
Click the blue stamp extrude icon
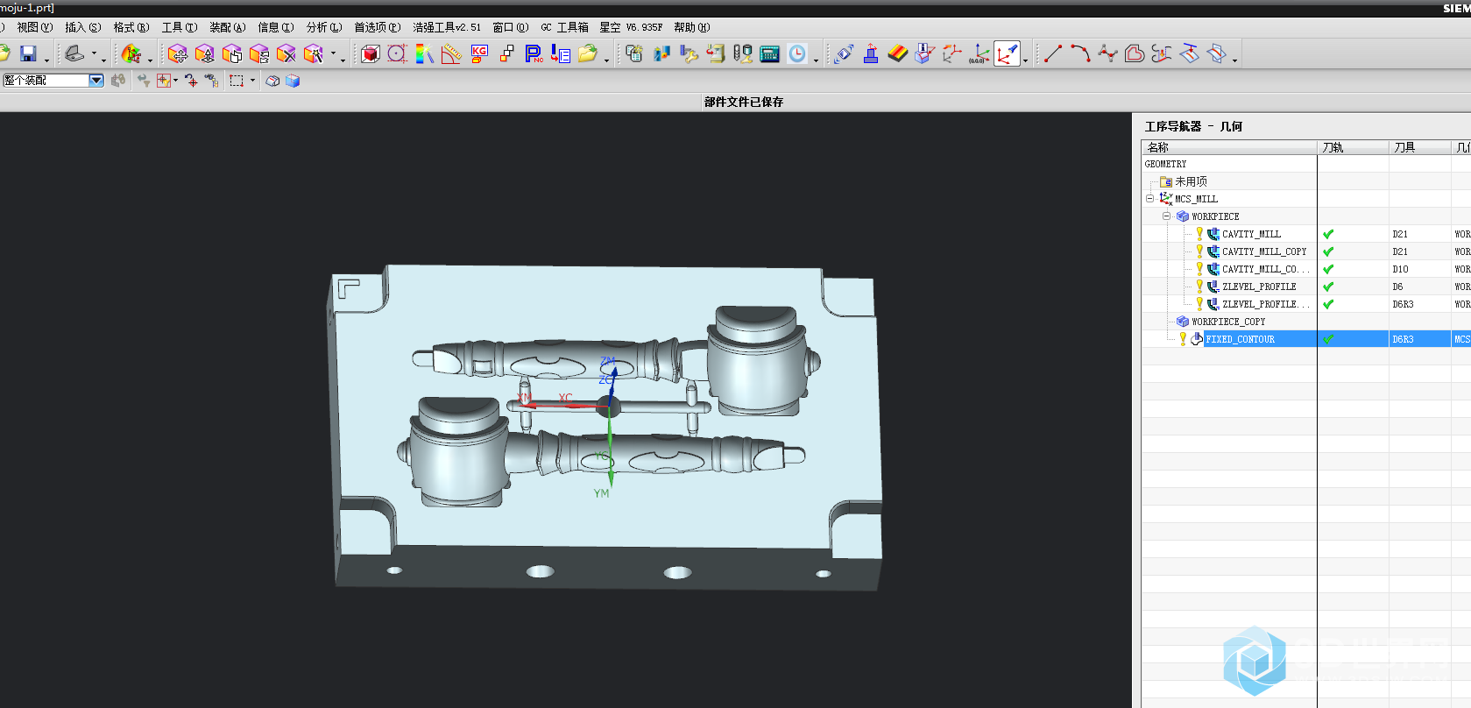[871, 54]
